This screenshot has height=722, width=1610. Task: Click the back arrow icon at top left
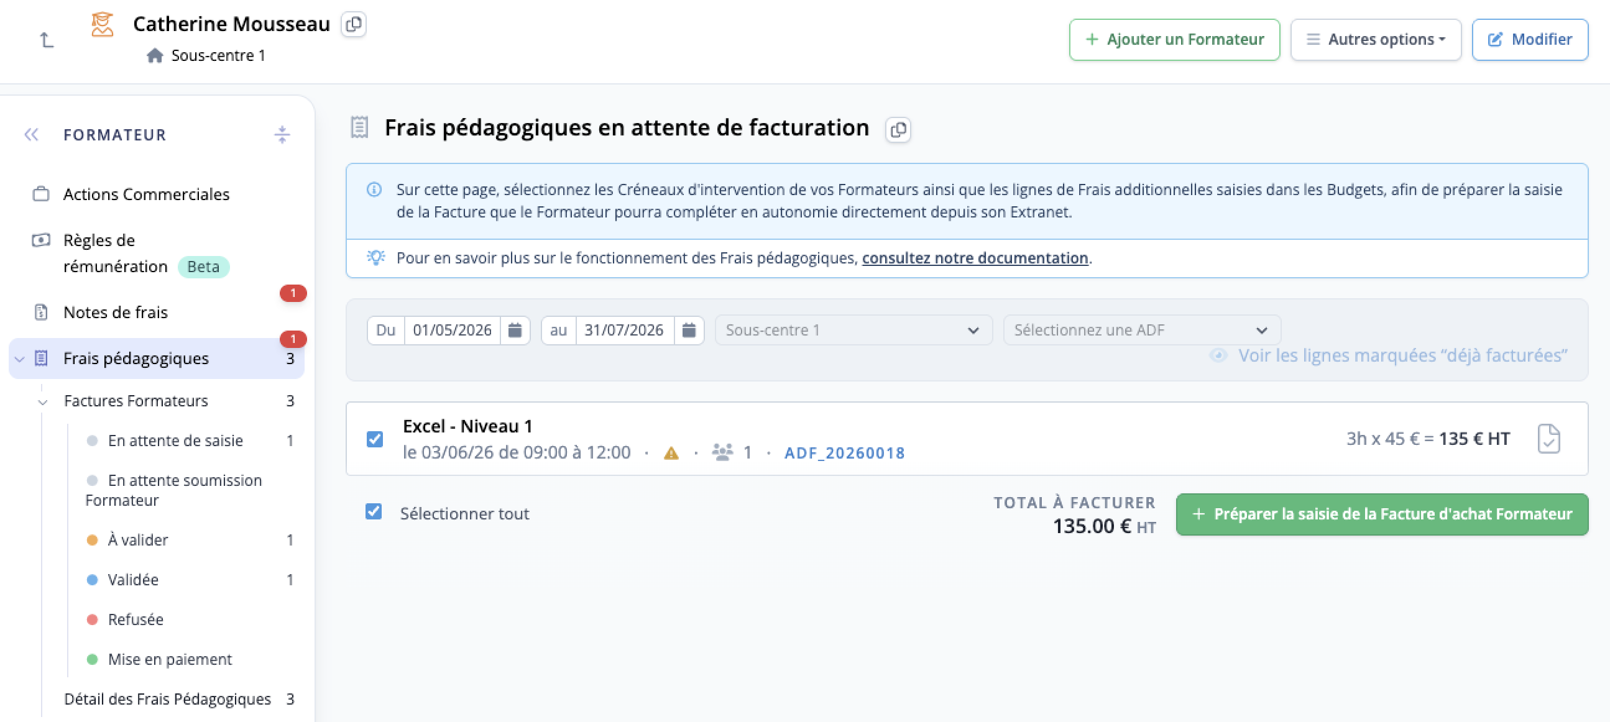[x=47, y=40]
